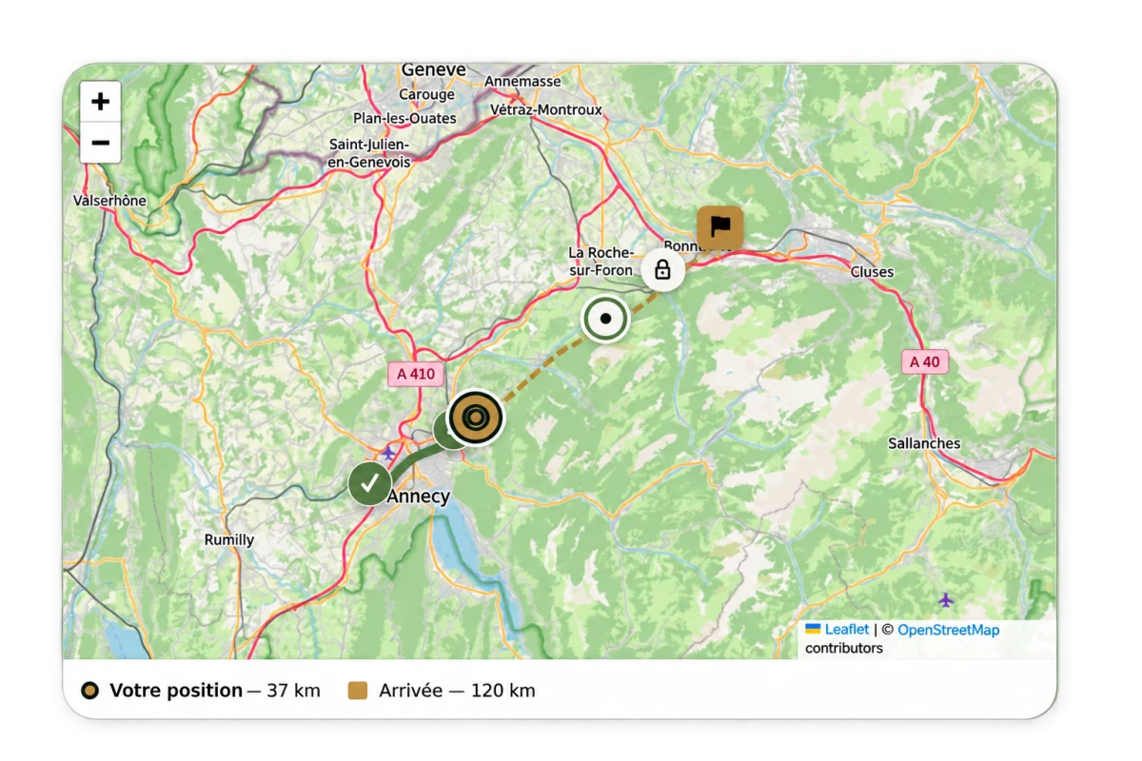Screen dimensions: 1142x761
Task: Click the Carouge town label
Action: point(426,95)
